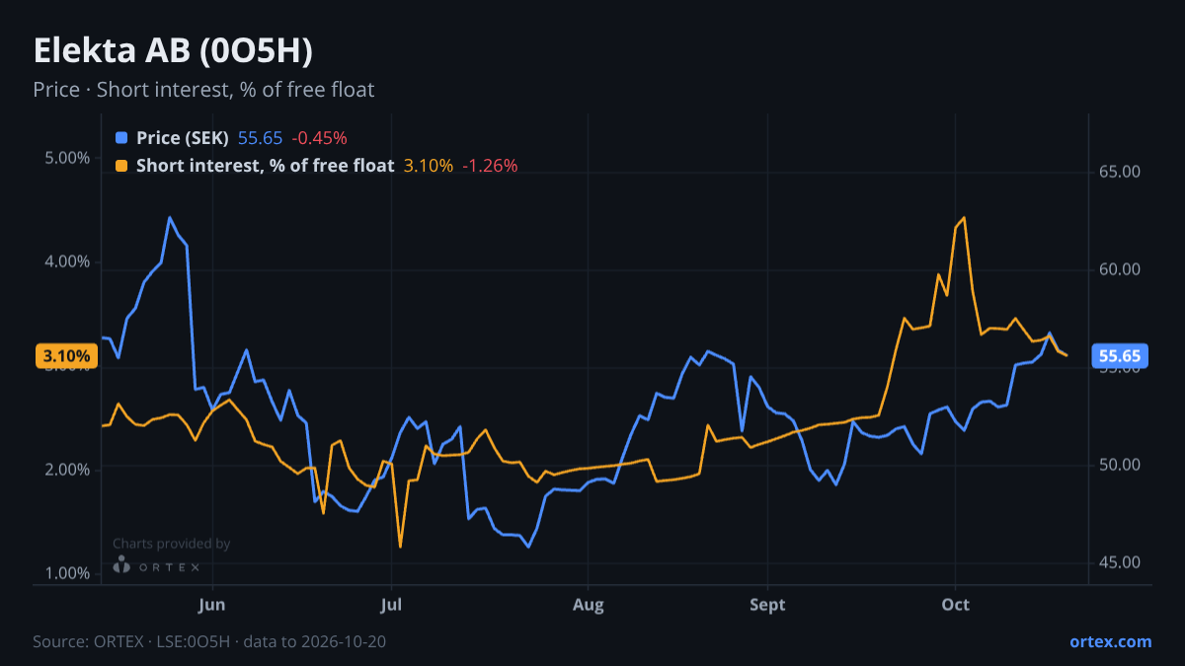Click the -0.45% price change in legend
The height and width of the screenshot is (666, 1185).
click(319, 138)
